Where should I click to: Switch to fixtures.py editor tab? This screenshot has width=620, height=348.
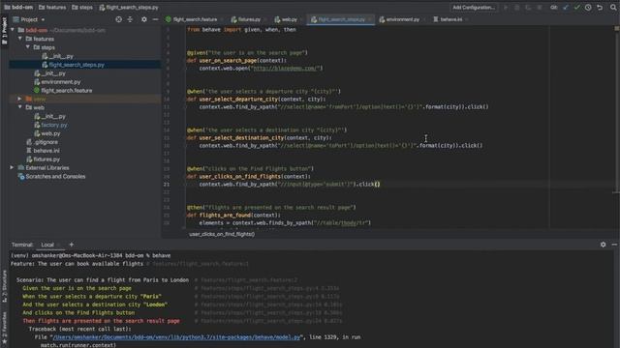coord(248,19)
